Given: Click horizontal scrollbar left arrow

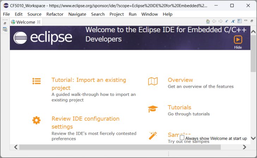Looking at the screenshot, I should (x=16, y=147).
